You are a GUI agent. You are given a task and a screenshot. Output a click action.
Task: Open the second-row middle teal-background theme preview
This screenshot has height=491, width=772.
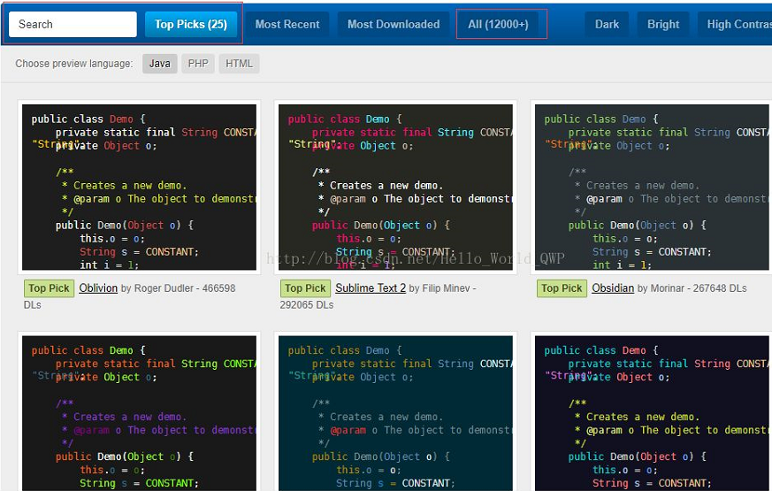(395, 412)
